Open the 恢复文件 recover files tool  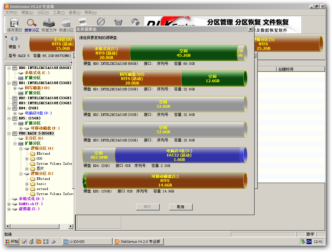click(49, 25)
